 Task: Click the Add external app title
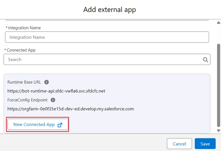point(110,9)
